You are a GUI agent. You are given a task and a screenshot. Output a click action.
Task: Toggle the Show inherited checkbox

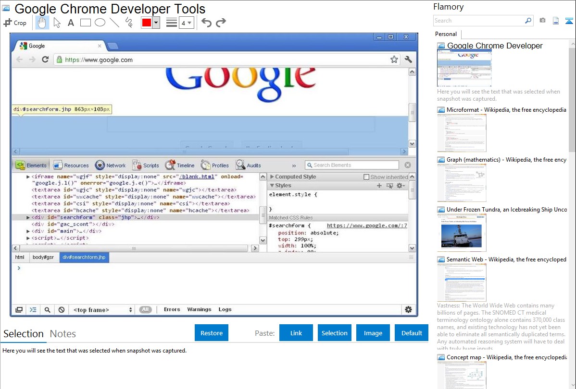click(366, 177)
